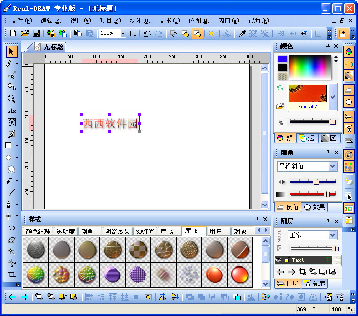Screen dimensions: 358x316
Task: Toggle visibility of the Text layer
Action: tap(279, 260)
